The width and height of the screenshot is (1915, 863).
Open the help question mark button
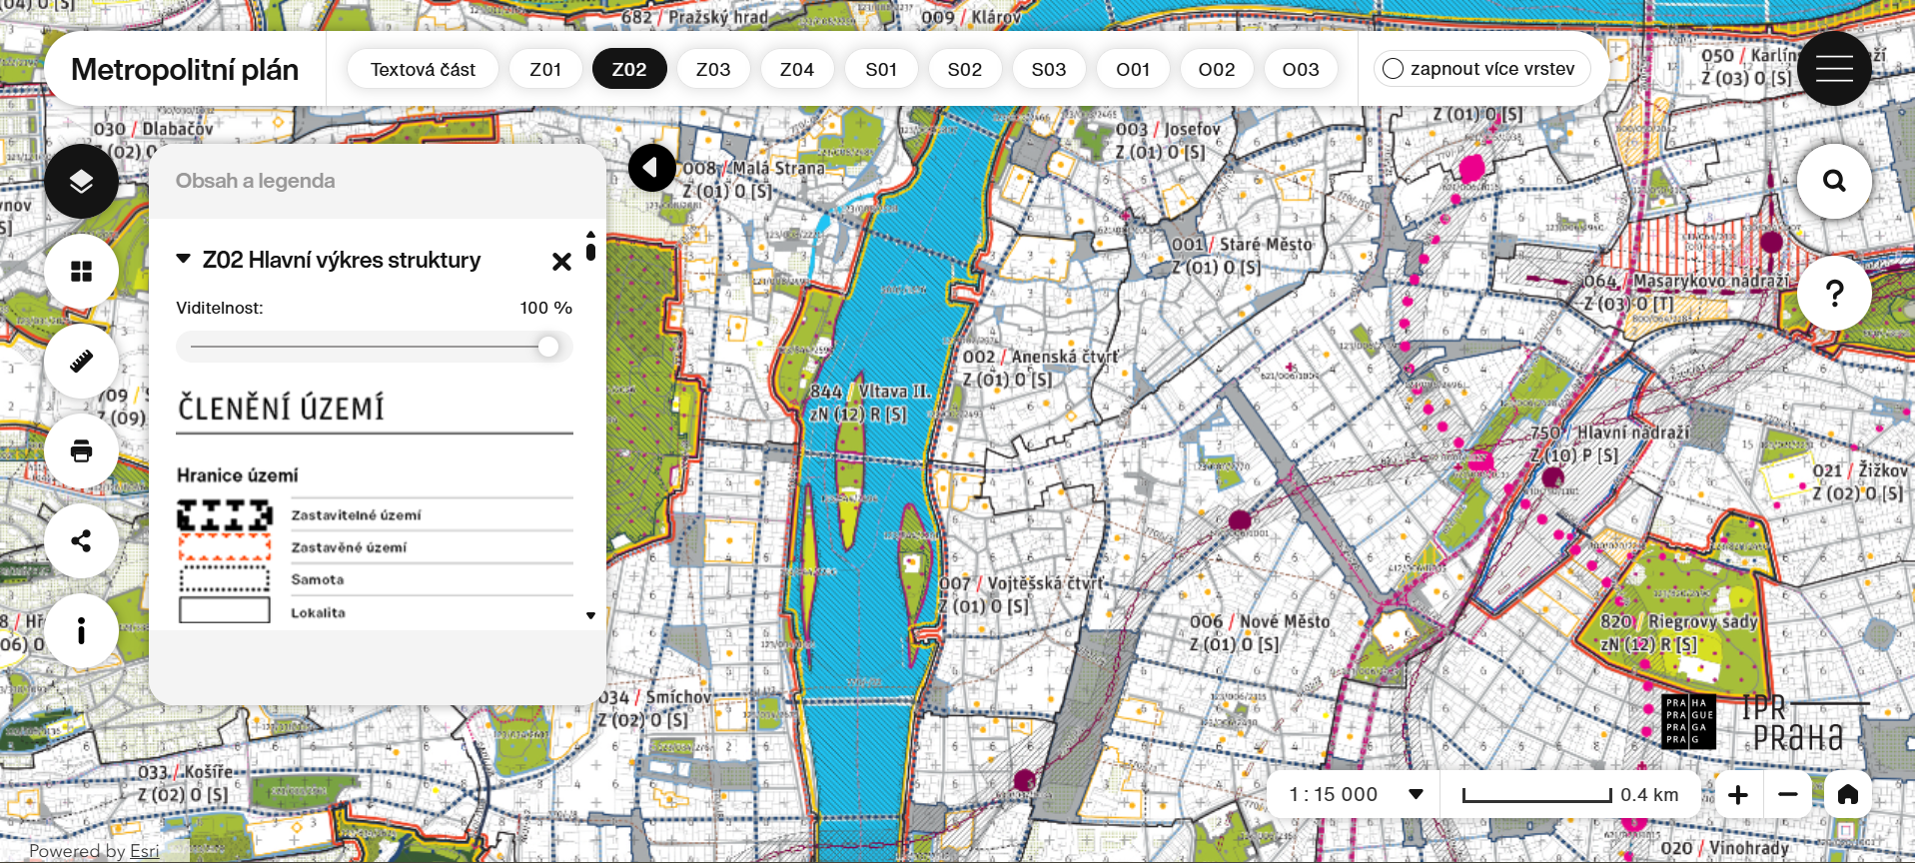click(x=1833, y=293)
